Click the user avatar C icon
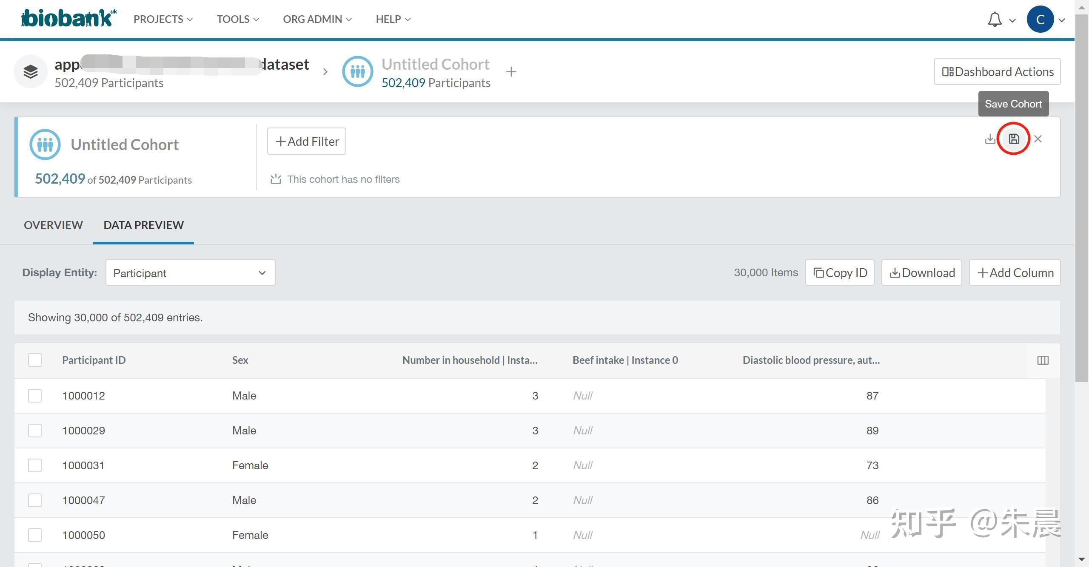Viewport: 1089px width, 567px height. [1040, 20]
